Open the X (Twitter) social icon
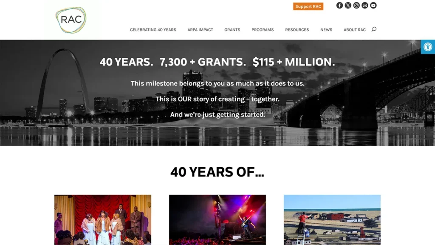 click(348, 5)
